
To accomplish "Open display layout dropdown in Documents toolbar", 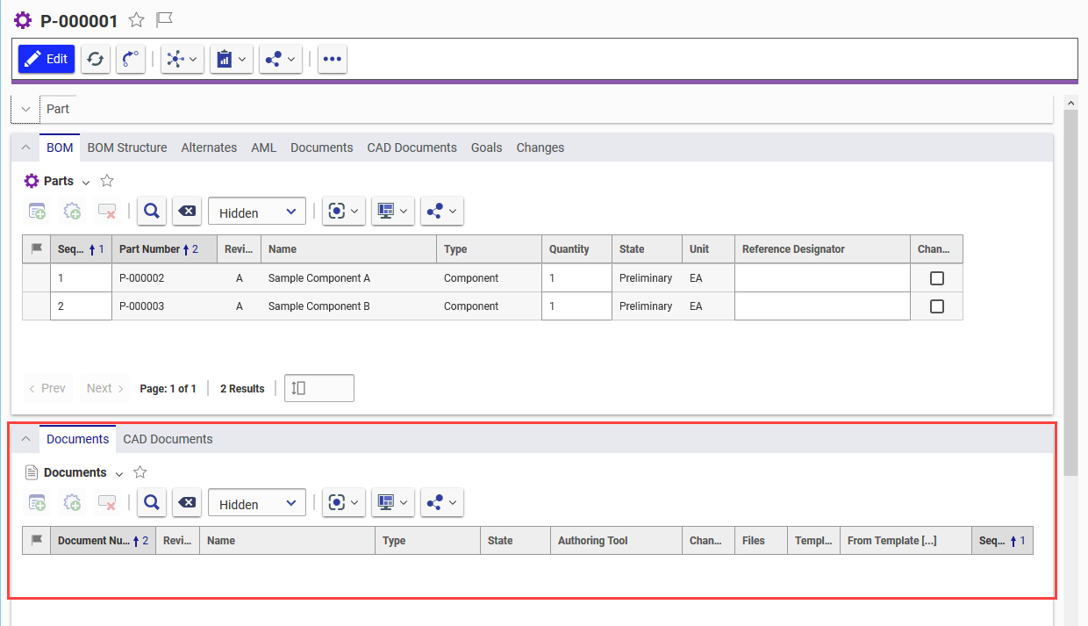I will click(393, 502).
